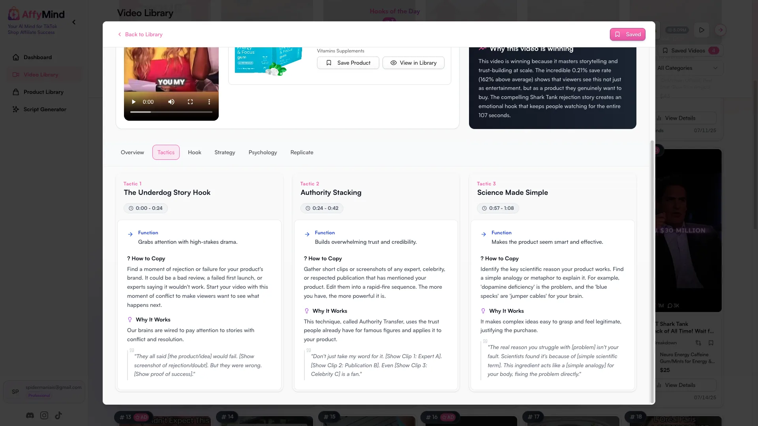
Task: Mute the video volume icon
Action: click(171, 102)
